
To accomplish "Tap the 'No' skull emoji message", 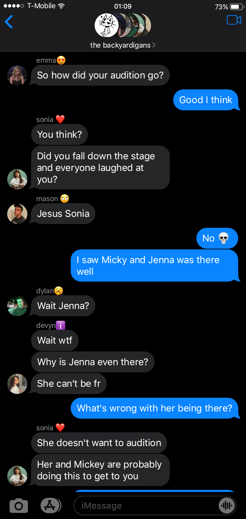I will pos(217,238).
